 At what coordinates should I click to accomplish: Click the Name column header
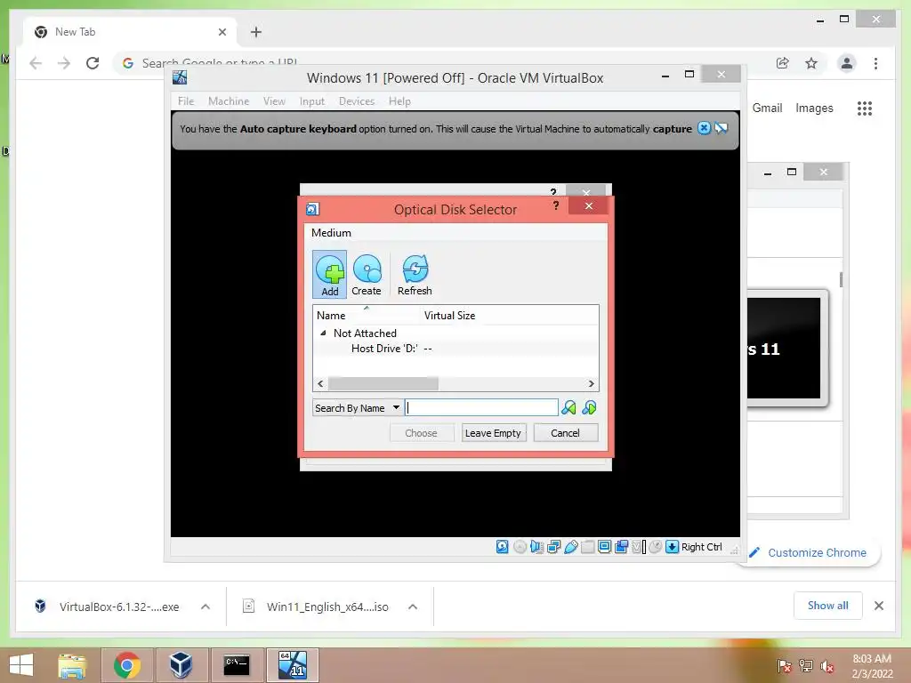[x=366, y=316]
